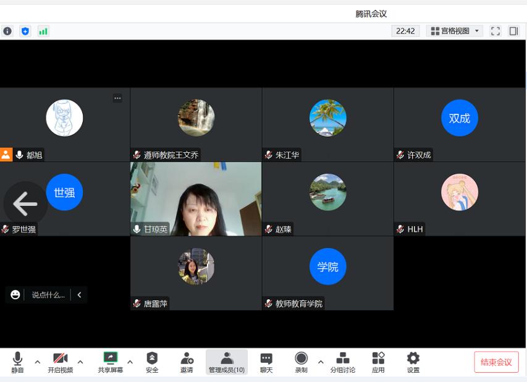Click 都旭's active microphone icon
The image size is (527, 382).
coord(20,155)
